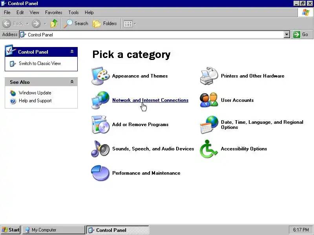Expand the Address bar dropdown list
The width and height of the screenshot is (314, 235).
tap(287, 34)
